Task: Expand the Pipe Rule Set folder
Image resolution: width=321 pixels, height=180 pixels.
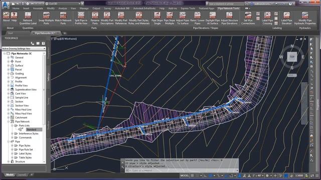Action: coord(12,149)
